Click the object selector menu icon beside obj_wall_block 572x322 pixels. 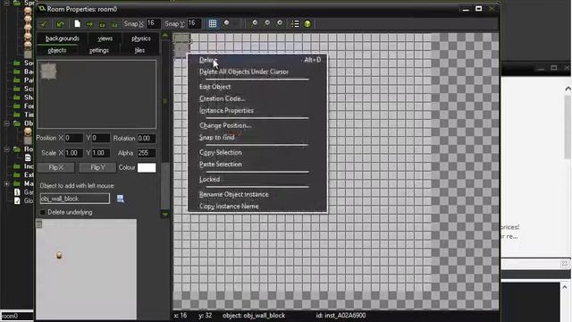(x=120, y=199)
